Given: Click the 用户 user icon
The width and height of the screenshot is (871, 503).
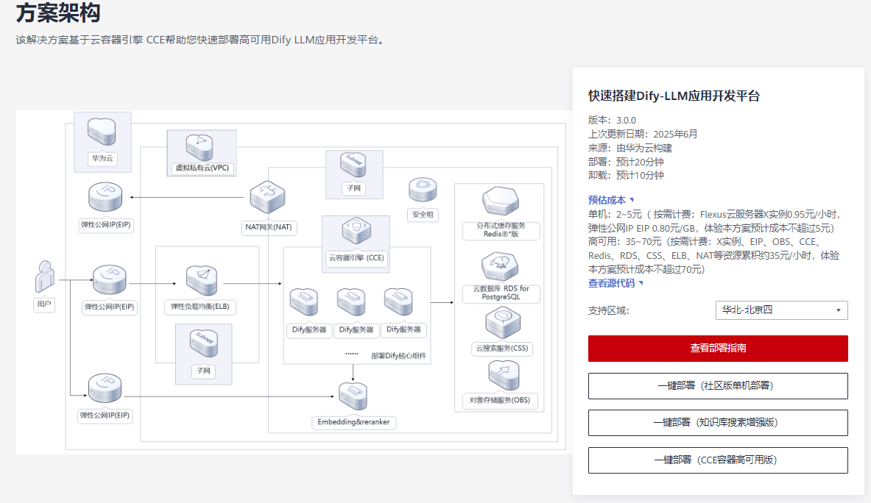Looking at the screenshot, I should (44, 277).
